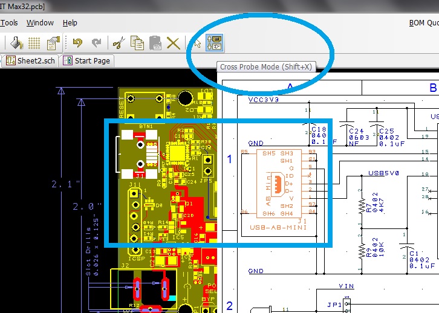
Task: Select USB-AB-MINI connector J1 in schematic
Action: [279, 184]
